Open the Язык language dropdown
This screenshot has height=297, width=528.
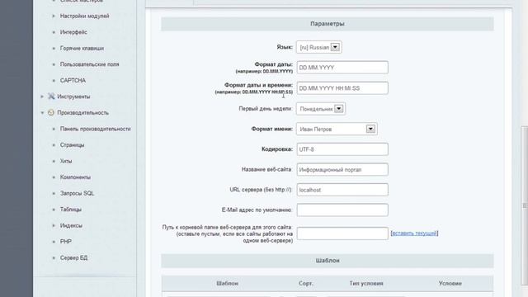point(319,47)
